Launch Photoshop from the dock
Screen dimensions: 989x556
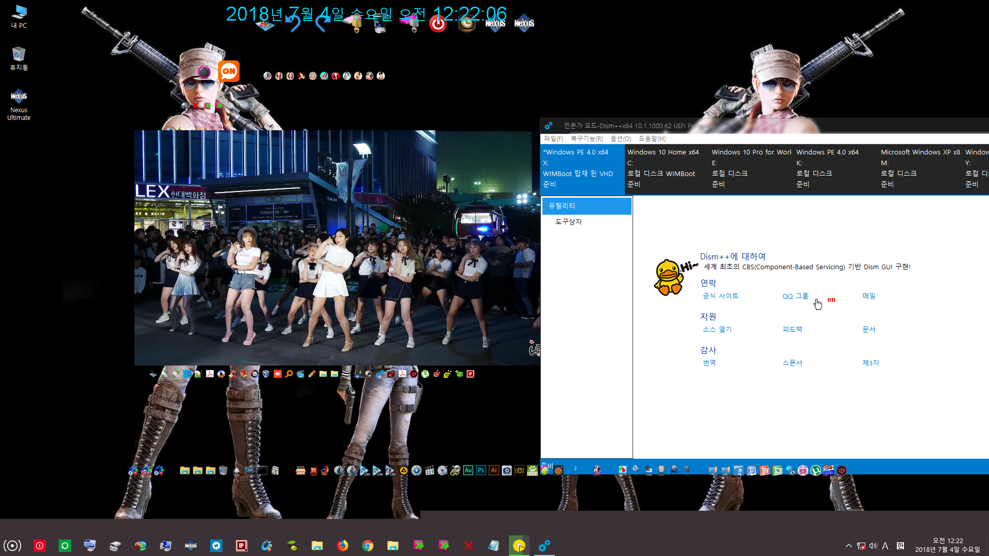click(481, 470)
